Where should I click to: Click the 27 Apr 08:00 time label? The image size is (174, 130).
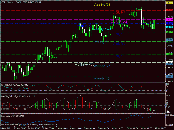(20, 128)
